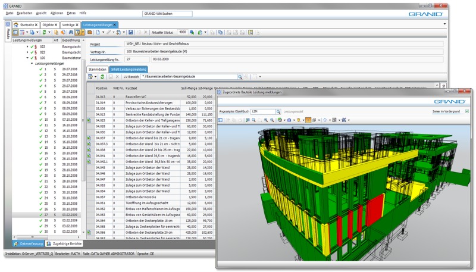The width and height of the screenshot is (476, 272).
Task: Click the Modules panel icon in left sidebar
Action: click(8, 24)
